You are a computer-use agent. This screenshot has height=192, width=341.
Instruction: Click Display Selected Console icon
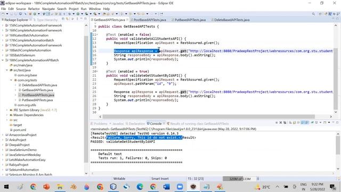click(316, 123)
